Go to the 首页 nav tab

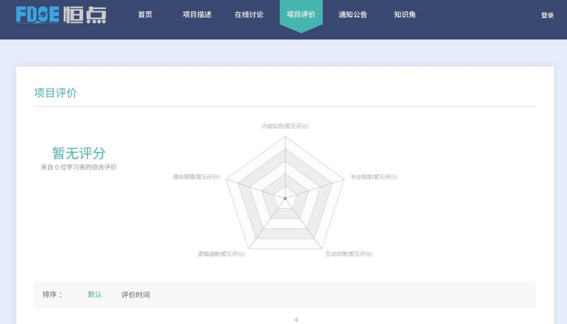pyautogui.click(x=145, y=15)
